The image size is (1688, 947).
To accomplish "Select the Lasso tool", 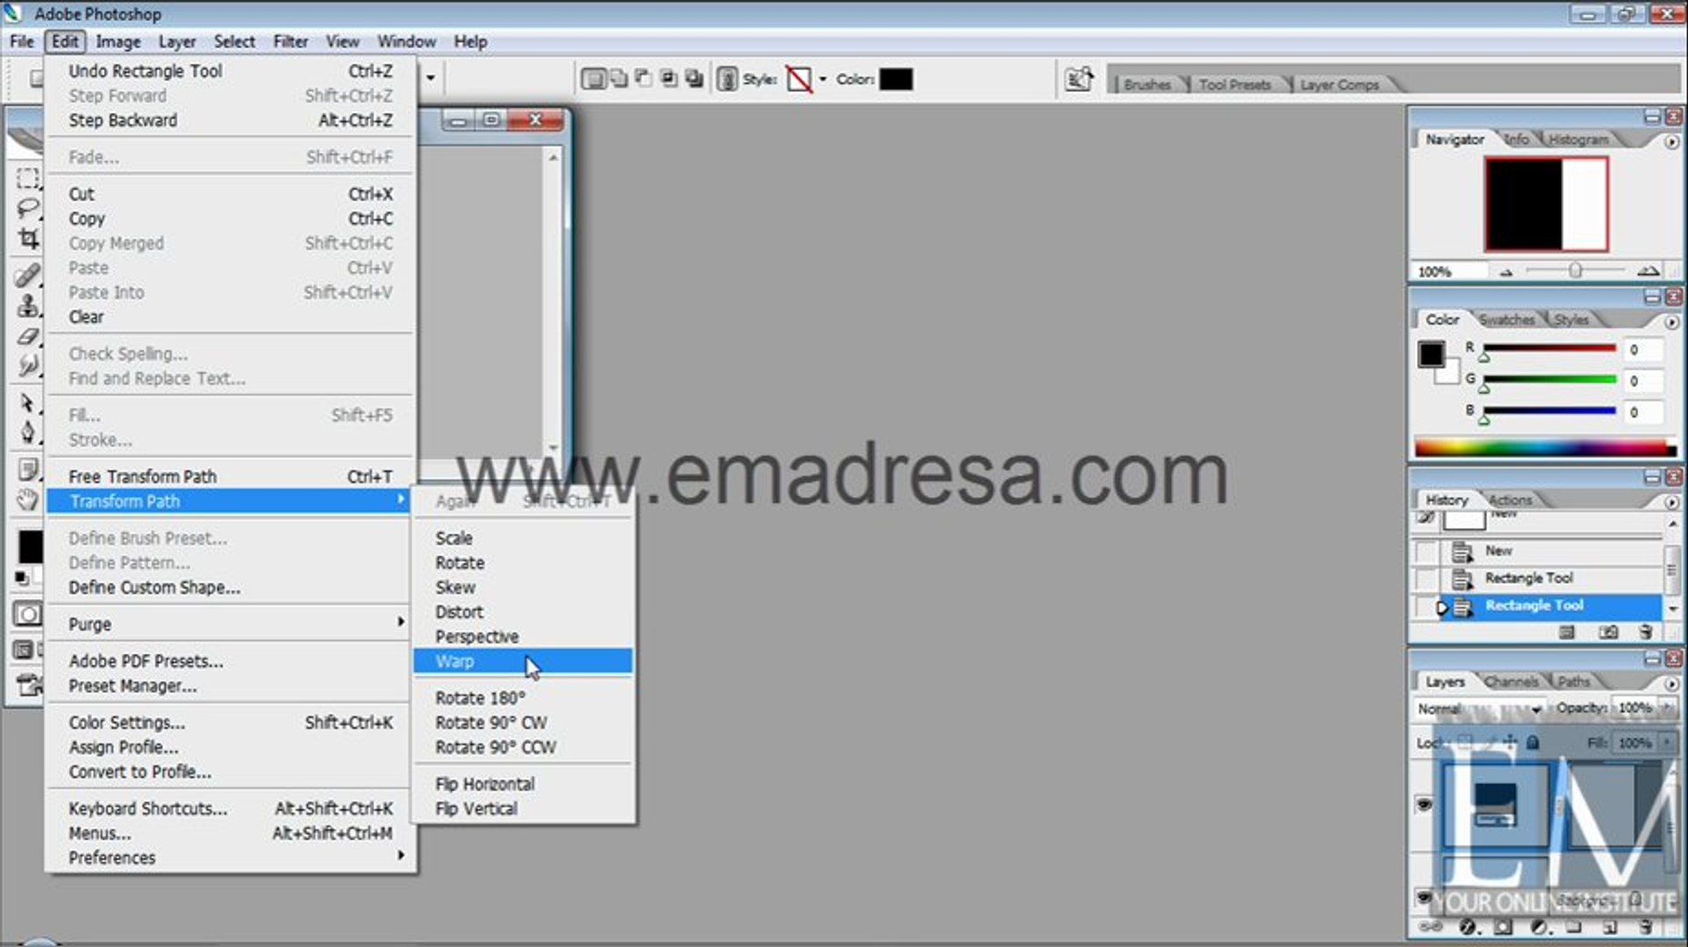I will pyautogui.click(x=27, y=209).
